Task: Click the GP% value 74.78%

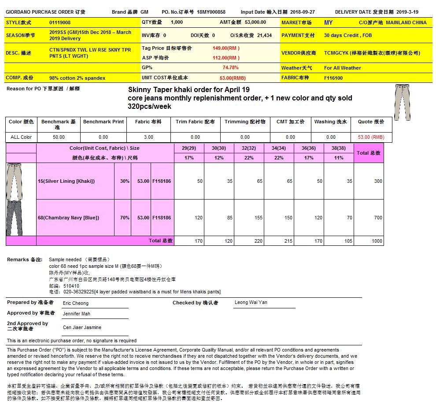Action: [230, 67]
